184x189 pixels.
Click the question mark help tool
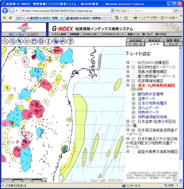[70, 41]
